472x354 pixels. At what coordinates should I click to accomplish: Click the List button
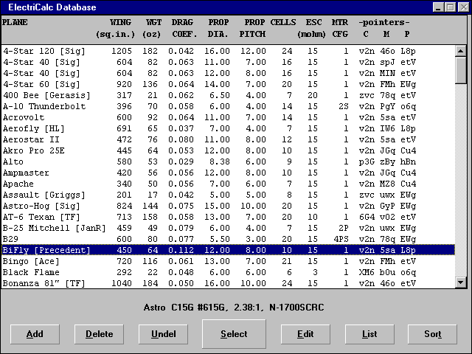pos(369,334)
